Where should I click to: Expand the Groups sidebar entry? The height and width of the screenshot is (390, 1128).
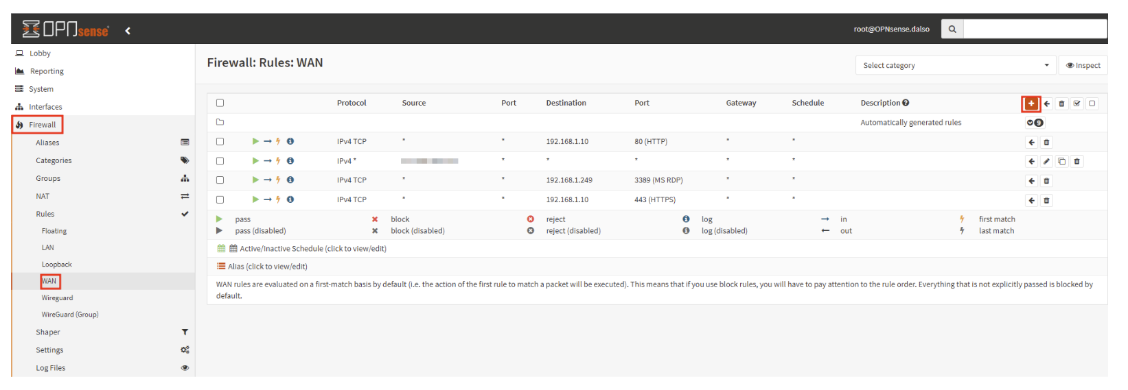[x=103, y=178]
